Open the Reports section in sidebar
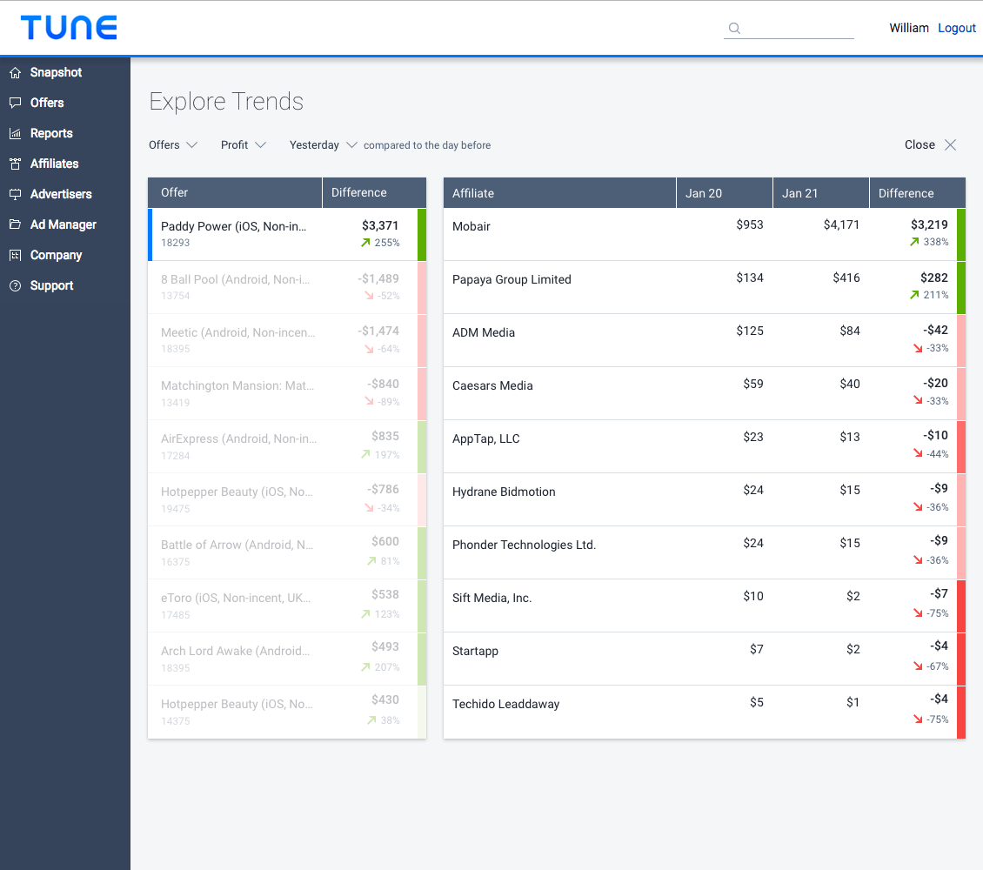The image size is (983, 870). click(x=65, y=133)
